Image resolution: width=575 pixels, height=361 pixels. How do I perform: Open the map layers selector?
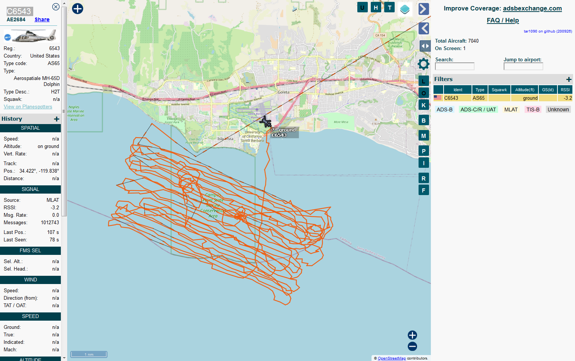(x=405, y=9)
